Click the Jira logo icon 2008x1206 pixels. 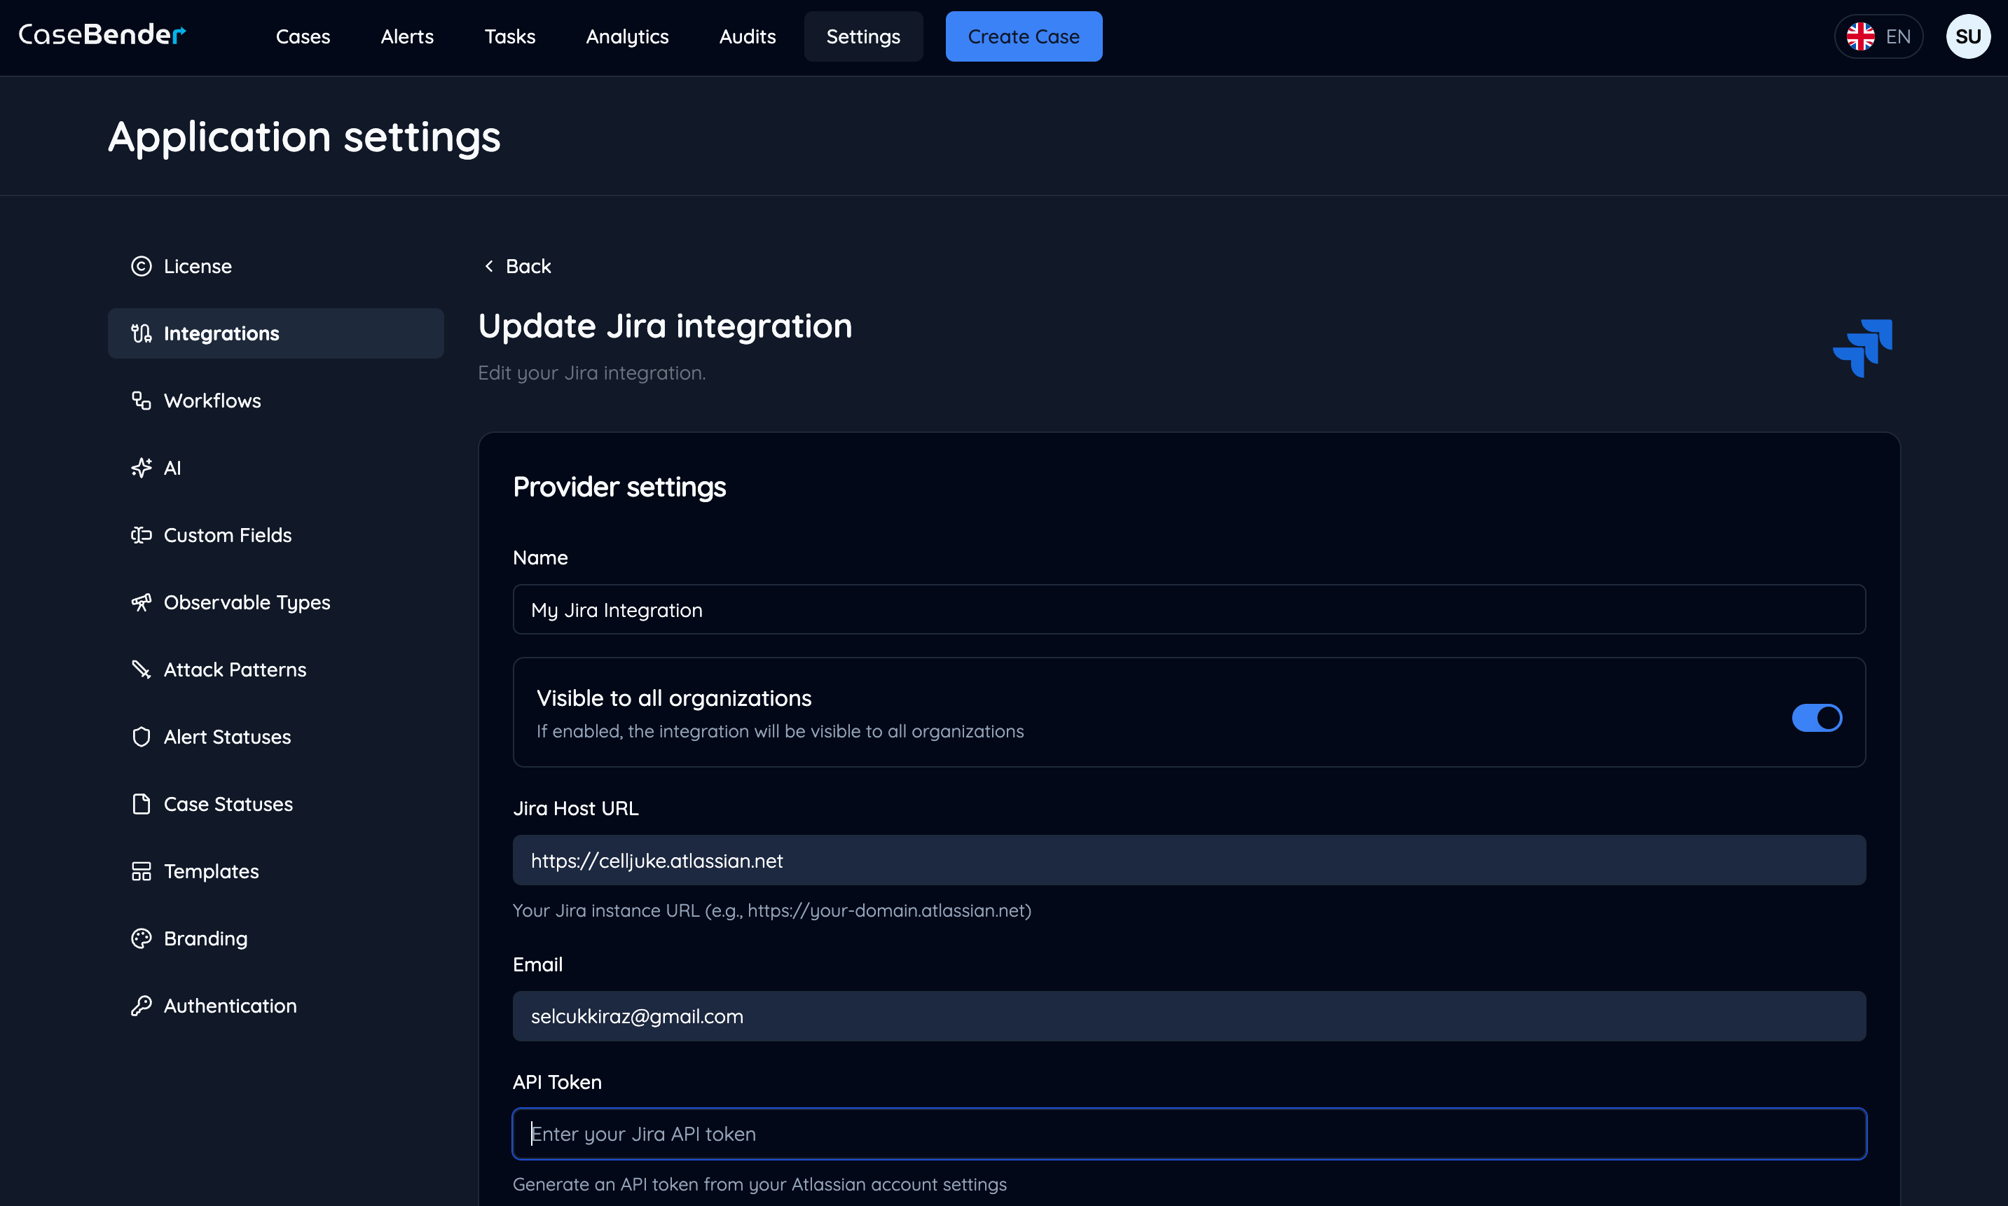1862,348
